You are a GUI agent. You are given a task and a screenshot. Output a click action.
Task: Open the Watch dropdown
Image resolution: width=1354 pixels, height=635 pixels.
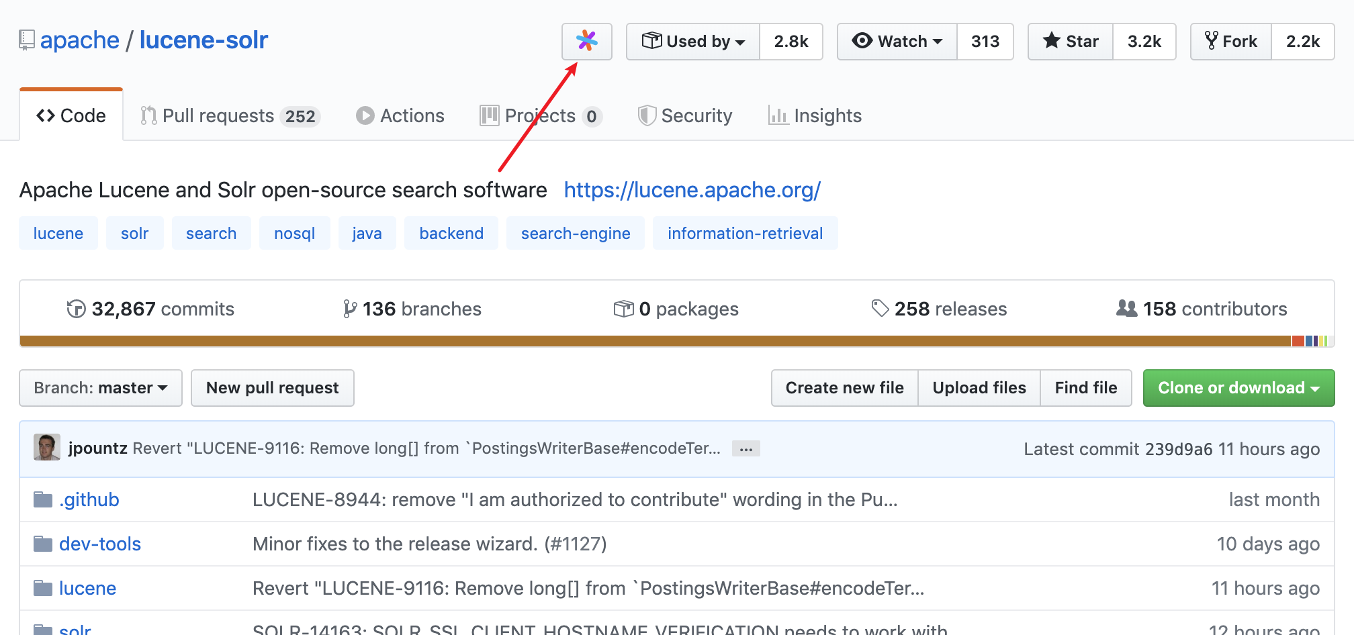pos(897,41)
